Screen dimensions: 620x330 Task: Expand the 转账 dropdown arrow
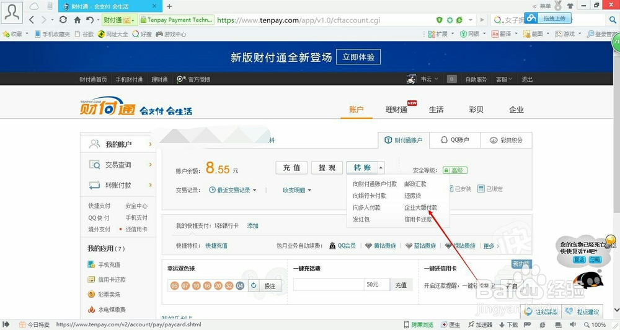point(381,168)
